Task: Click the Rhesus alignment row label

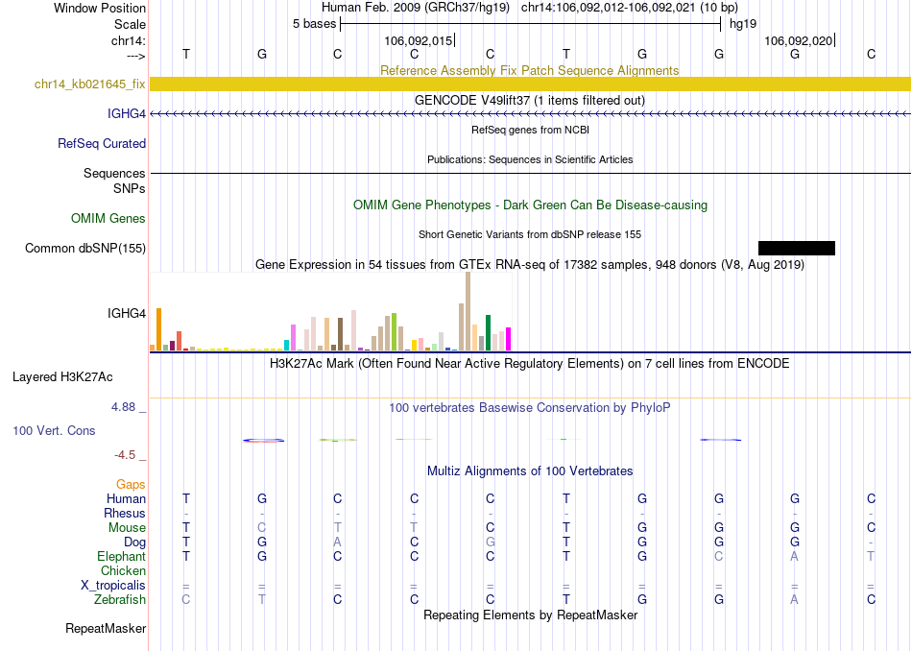Action: (x=125, y=513)
